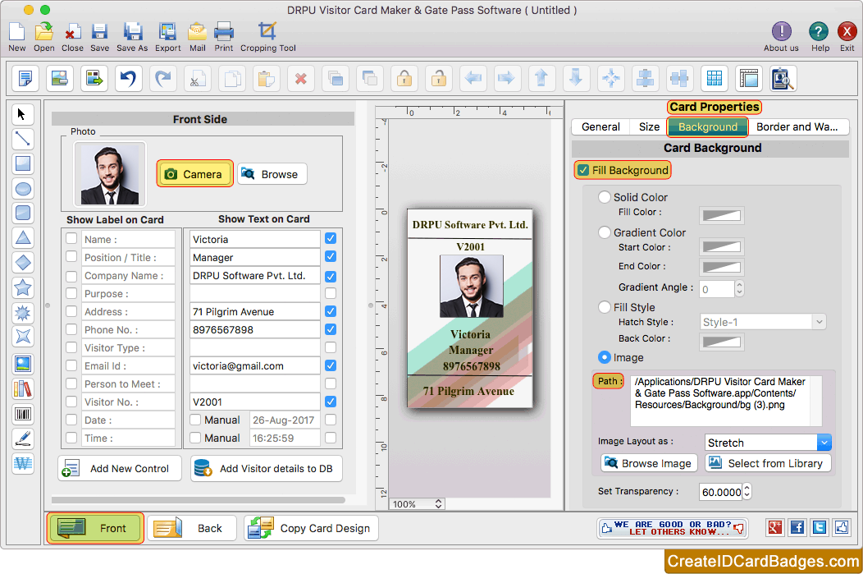Switch to the Back card side
The height and width of the screenshot is (574, 863).
click(191, 528)
